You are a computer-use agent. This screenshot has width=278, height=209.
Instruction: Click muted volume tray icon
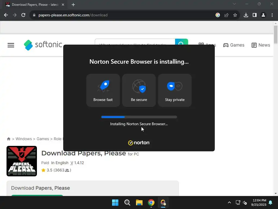point(245,202)
